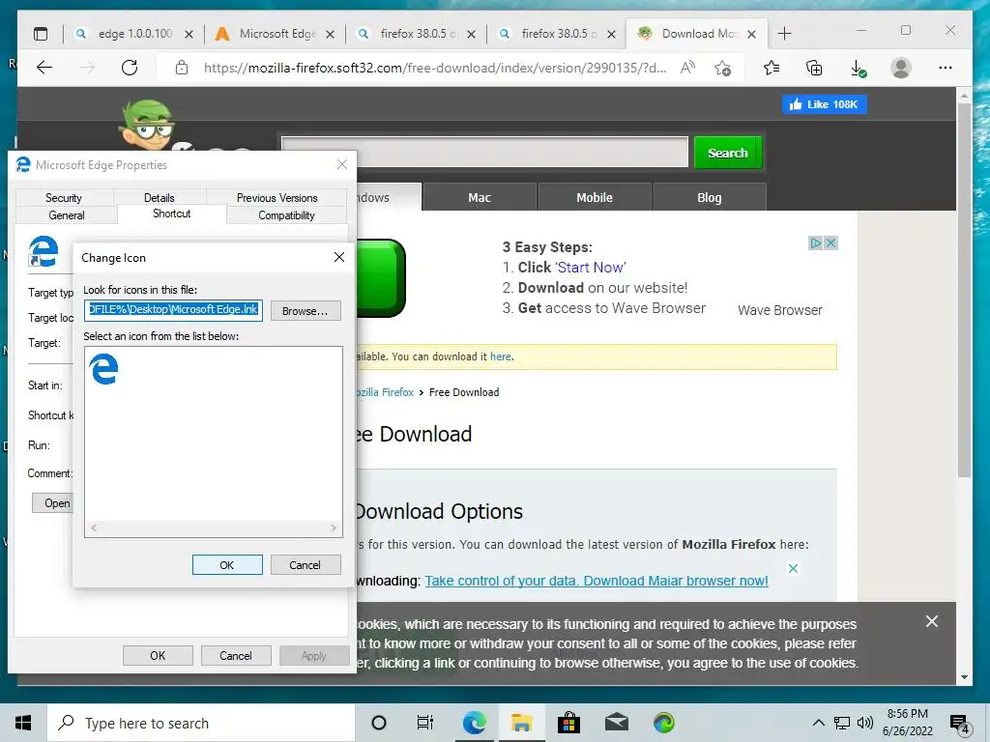The height and width of the screenshot is (742, 990).
Task: Click the Wave Browser ad text
Action: (x=780, y=310)
